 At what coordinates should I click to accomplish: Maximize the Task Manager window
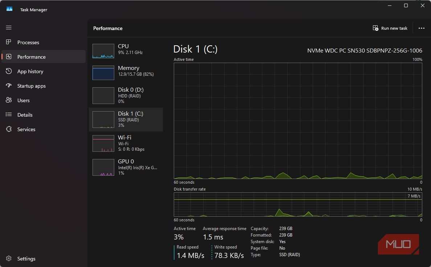(406, 5)
